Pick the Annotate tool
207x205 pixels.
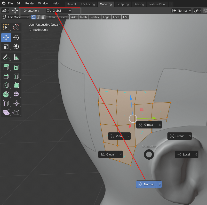click(x=6, y=57)
